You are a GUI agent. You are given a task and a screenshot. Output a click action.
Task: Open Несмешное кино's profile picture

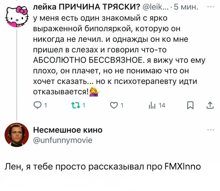[16, 135]
